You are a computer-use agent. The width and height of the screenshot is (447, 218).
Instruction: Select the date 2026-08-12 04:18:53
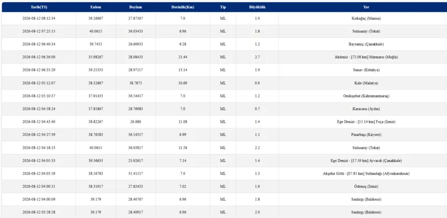tap(39, 148)
